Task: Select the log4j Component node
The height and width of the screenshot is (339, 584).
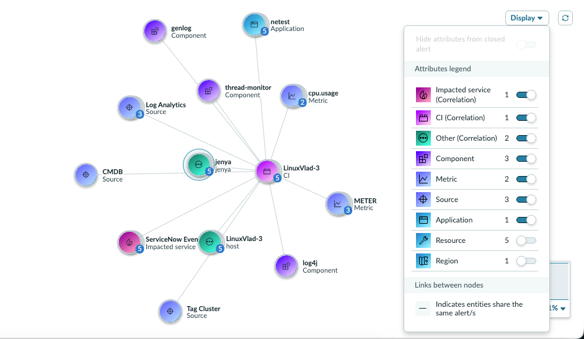Action: 286,266
